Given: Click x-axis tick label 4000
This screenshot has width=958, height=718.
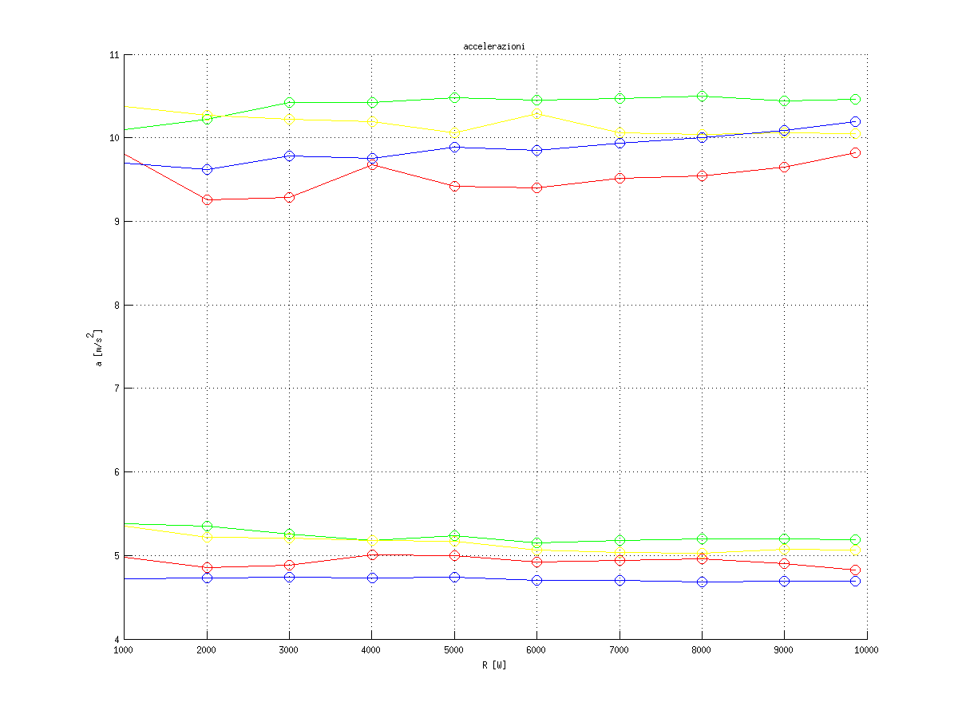Looking at the screenshot, I should click(372, 650).
